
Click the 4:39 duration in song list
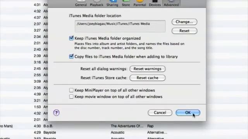37,94
